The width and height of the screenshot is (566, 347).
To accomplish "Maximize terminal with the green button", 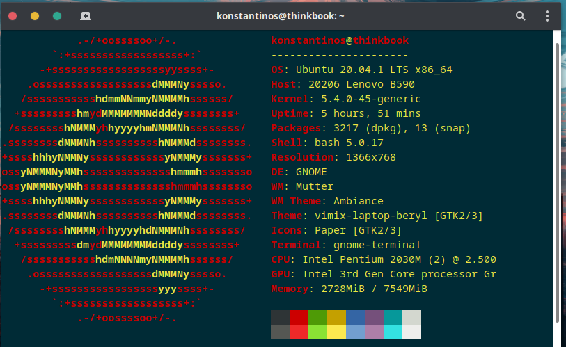I will pyautogui.click(x=57, y=16).
